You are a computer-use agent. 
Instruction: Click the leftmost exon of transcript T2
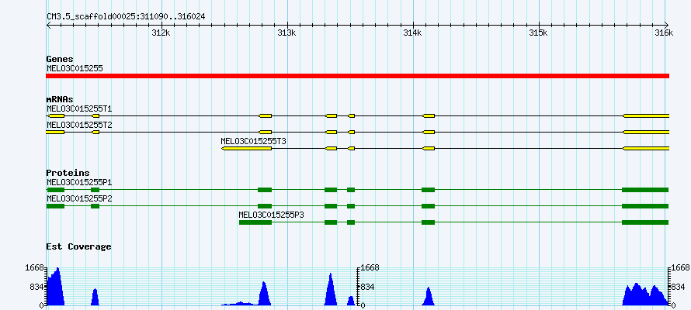pyautogui.click(x=55, y=132)
